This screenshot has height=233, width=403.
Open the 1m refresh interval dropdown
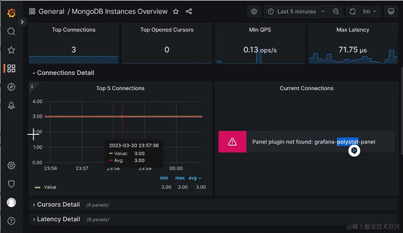click(x=370, y=11)
